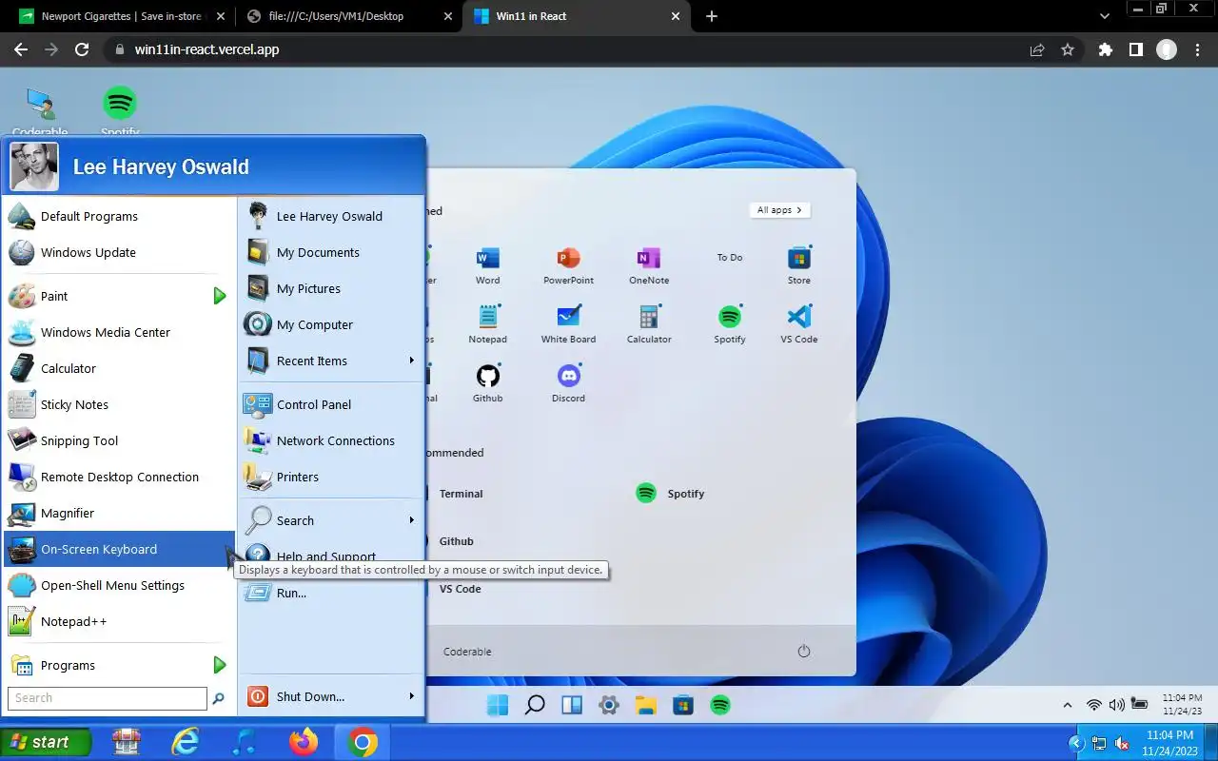Open Firefox from XP taskbar
This screenshot has width=1218, height=761.
pos(304,742)
